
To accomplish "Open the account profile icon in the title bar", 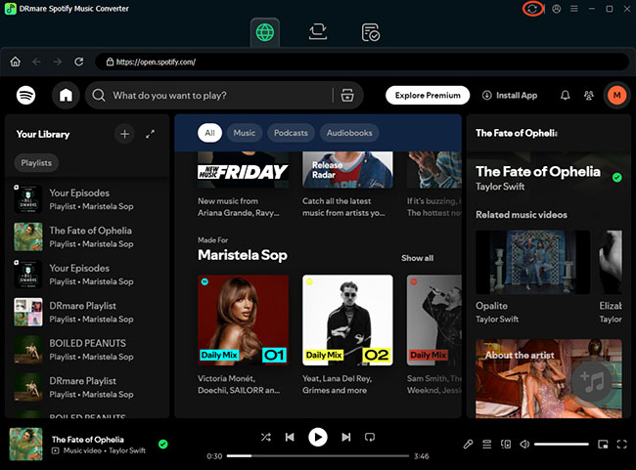I will coord(557,9).
